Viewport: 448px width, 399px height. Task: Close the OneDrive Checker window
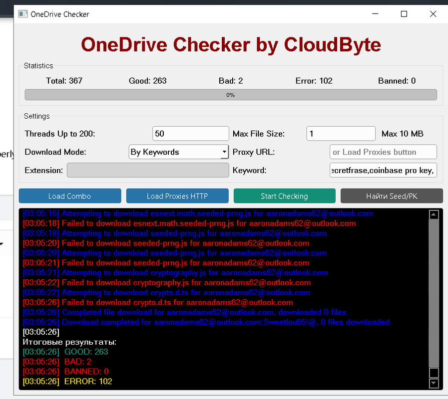pyautogui.click(x=433, y=14)
